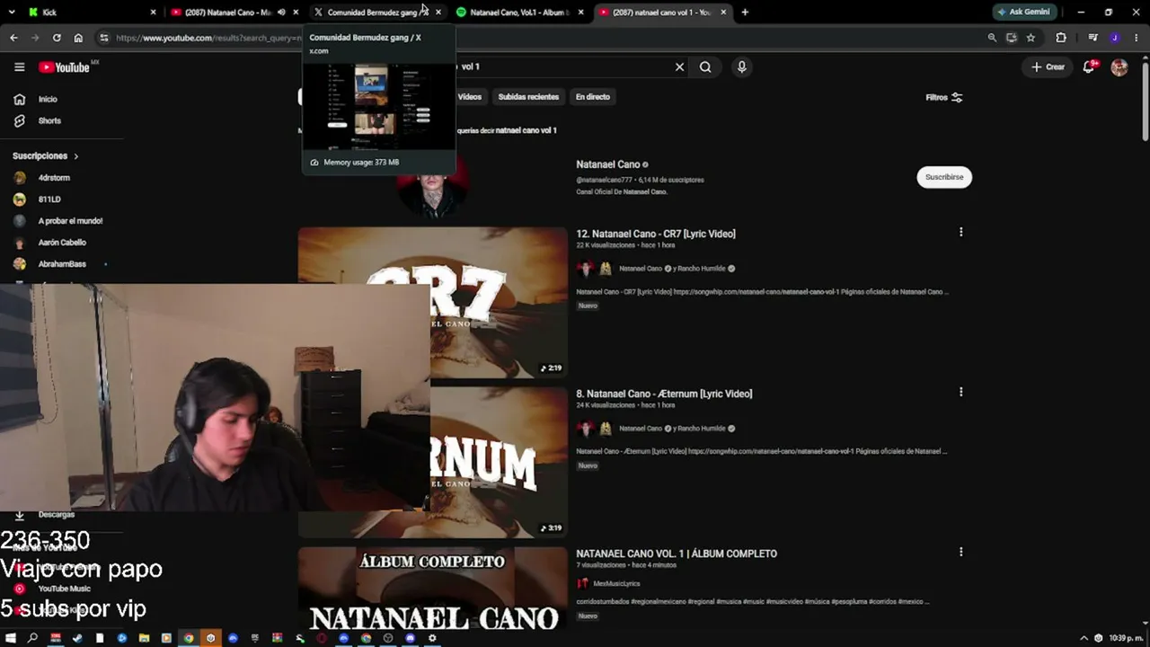Image resolution: width=1150 pixels, height=647 pixels.
Task: Close the natnael cano vol 1 YouTube tab
Action: (x=723, y=13)
